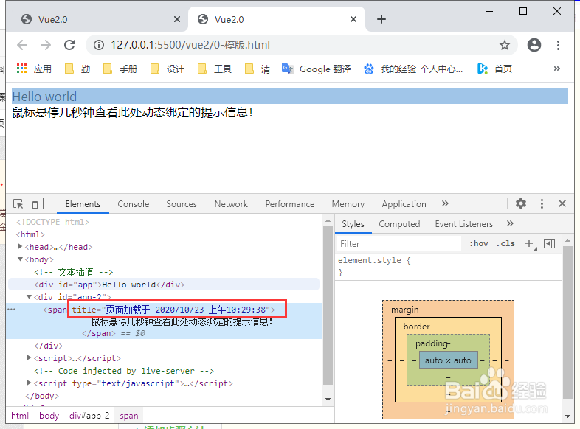Go back with the browser back arrow
The width and height of the screenshot is (580, 429).
22,45
